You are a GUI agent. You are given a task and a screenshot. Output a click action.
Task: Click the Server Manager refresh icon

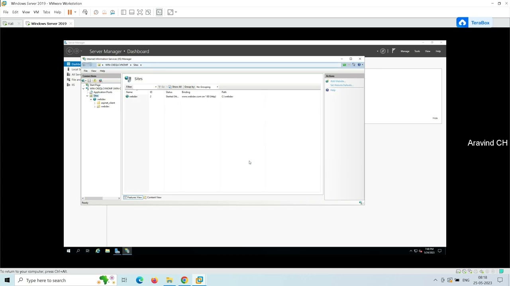383,51
